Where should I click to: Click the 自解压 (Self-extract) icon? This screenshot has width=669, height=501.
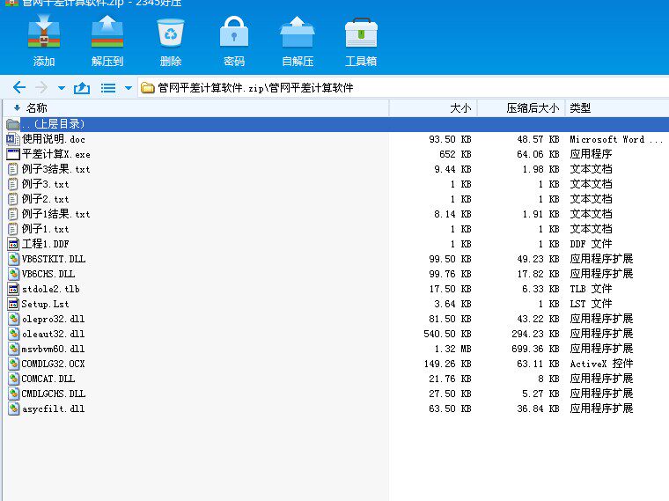coord(298,32)
